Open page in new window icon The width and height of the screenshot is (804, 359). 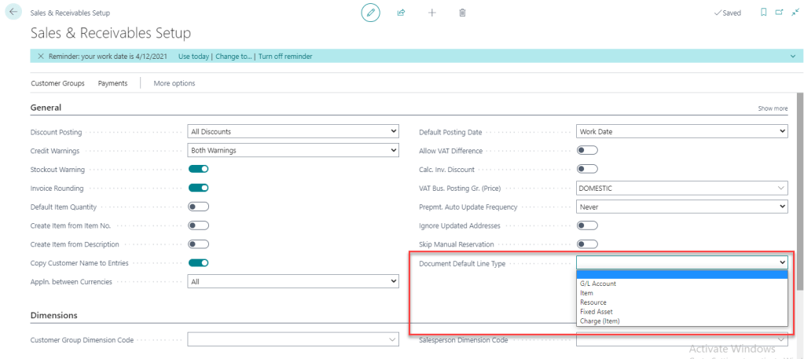click(778, 13)
